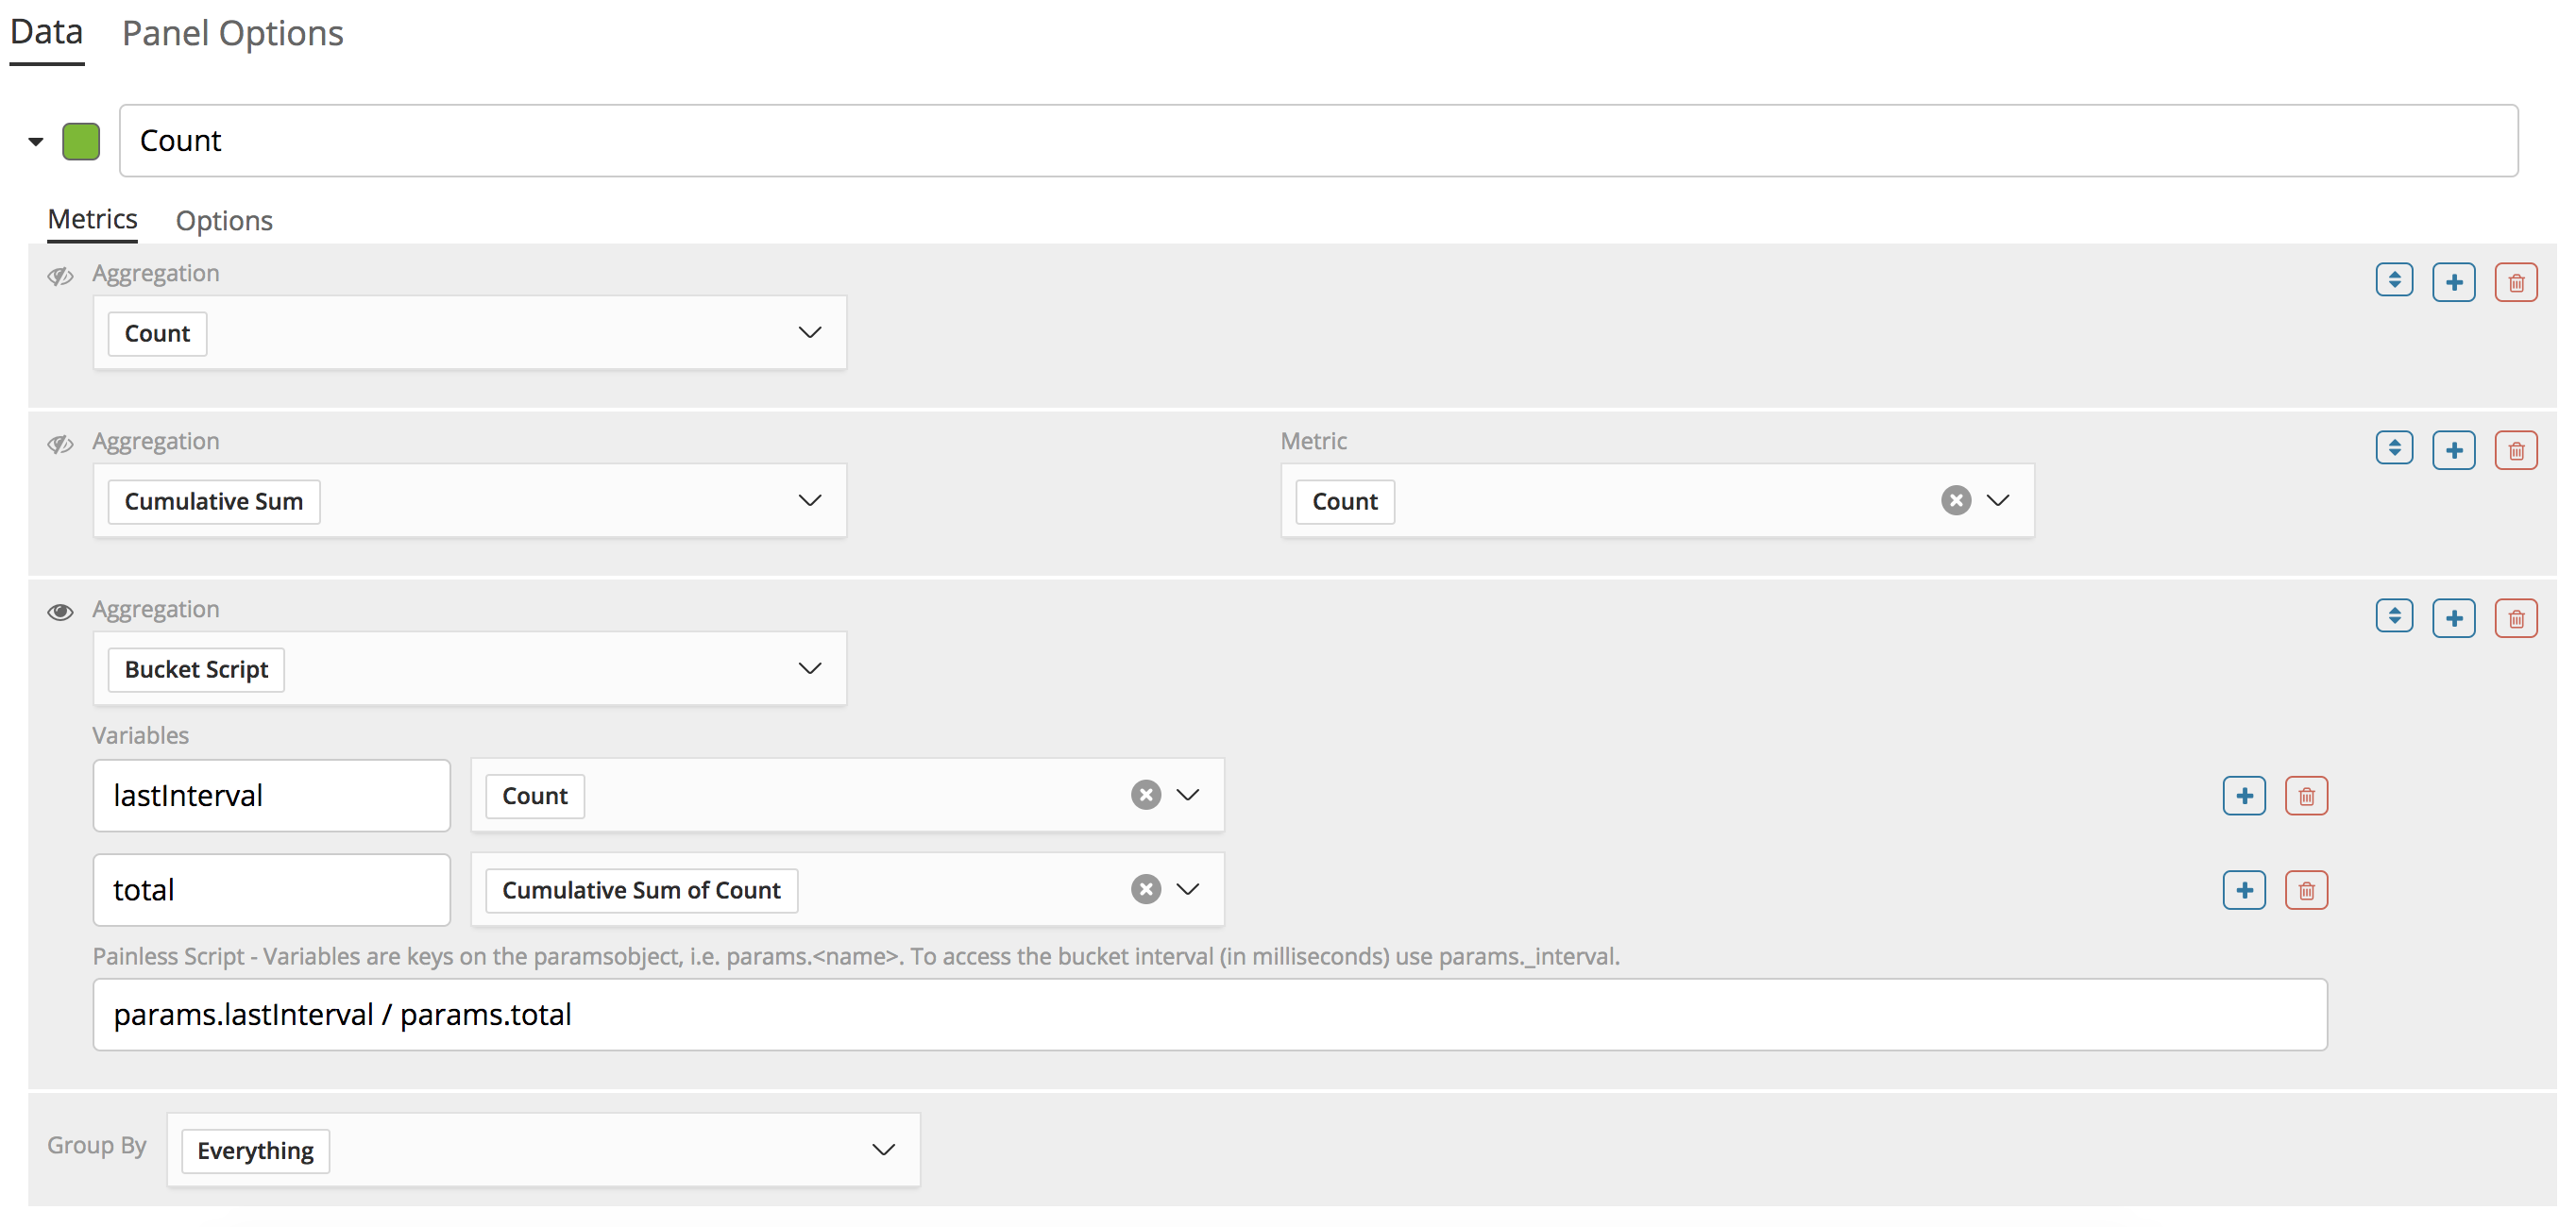Switch to the Panel Options tab

[x=232, y=34]
